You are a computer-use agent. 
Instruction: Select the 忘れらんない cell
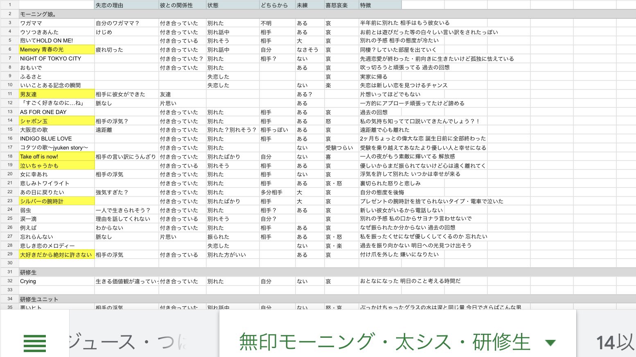click(x=56, y=237)
